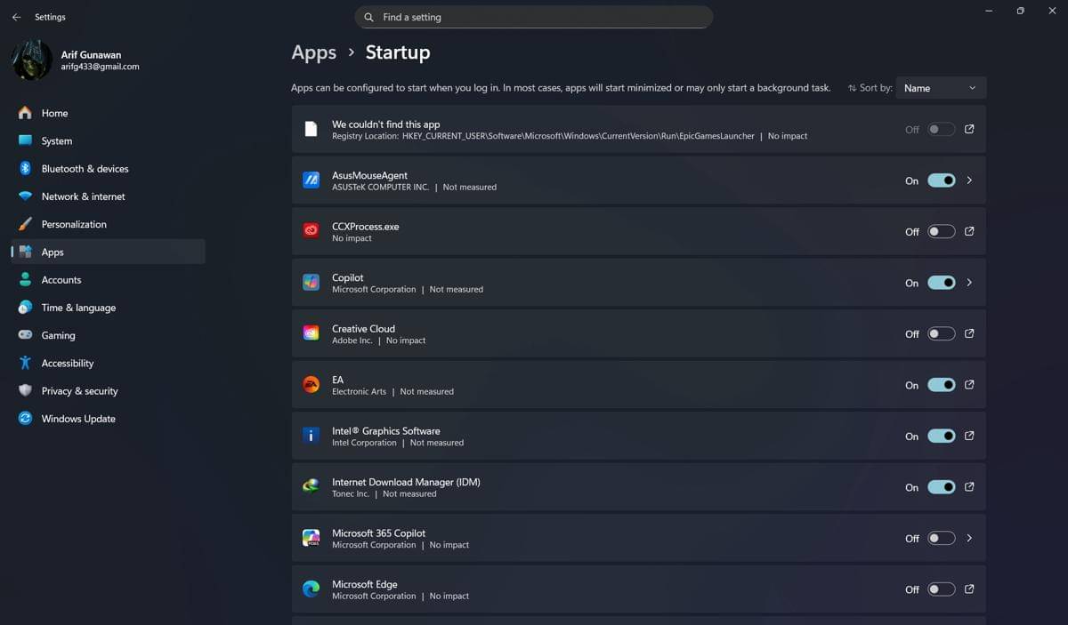Expand the Copilot entry chevron
Screen dimensions: 1068x625
click(x=969, y=283)
